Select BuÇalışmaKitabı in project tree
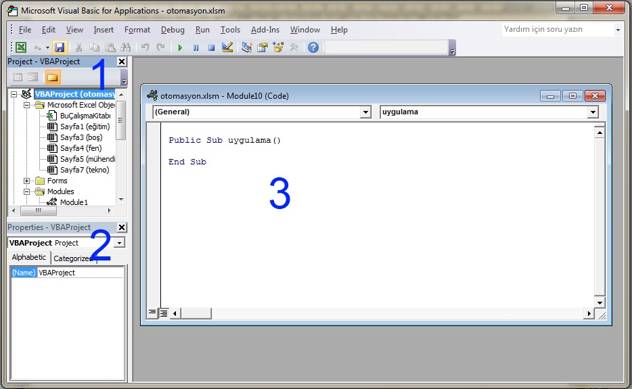This screenshot has width=632, height=389. point(85,116)
